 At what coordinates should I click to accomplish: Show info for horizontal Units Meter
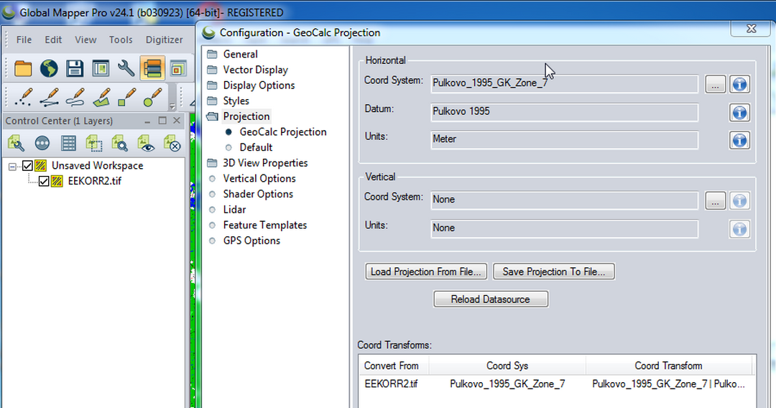(x=739, y=141)
